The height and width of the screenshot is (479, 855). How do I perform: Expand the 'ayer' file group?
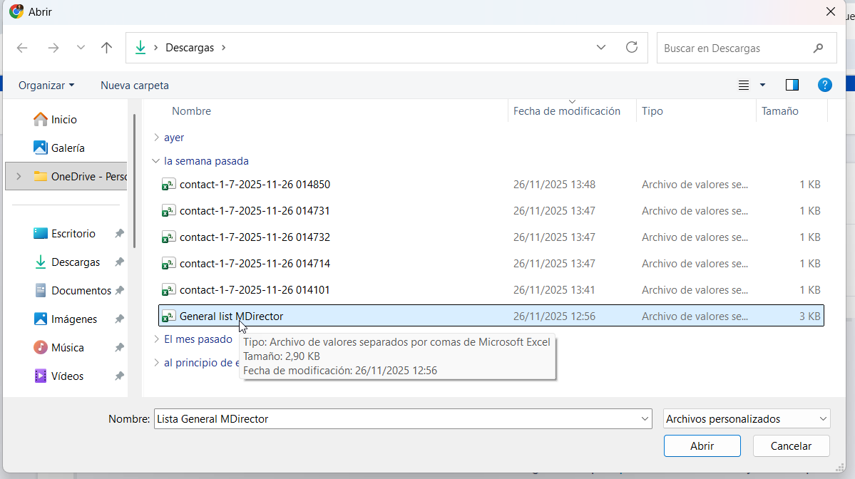tap(157, 138)
